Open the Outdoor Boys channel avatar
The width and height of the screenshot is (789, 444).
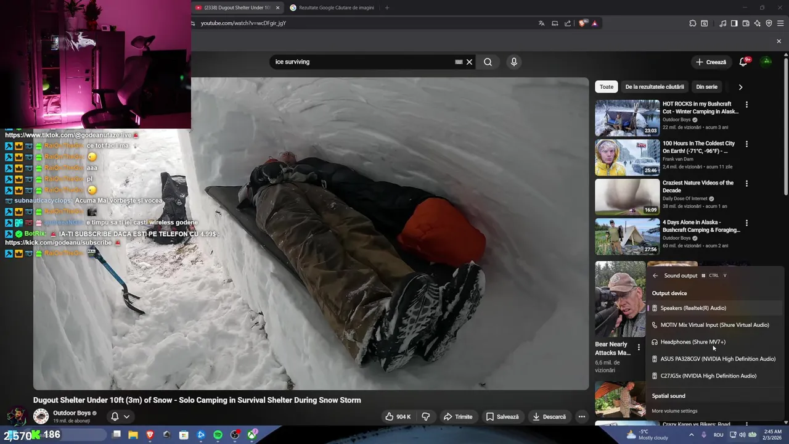click(41, 416)
